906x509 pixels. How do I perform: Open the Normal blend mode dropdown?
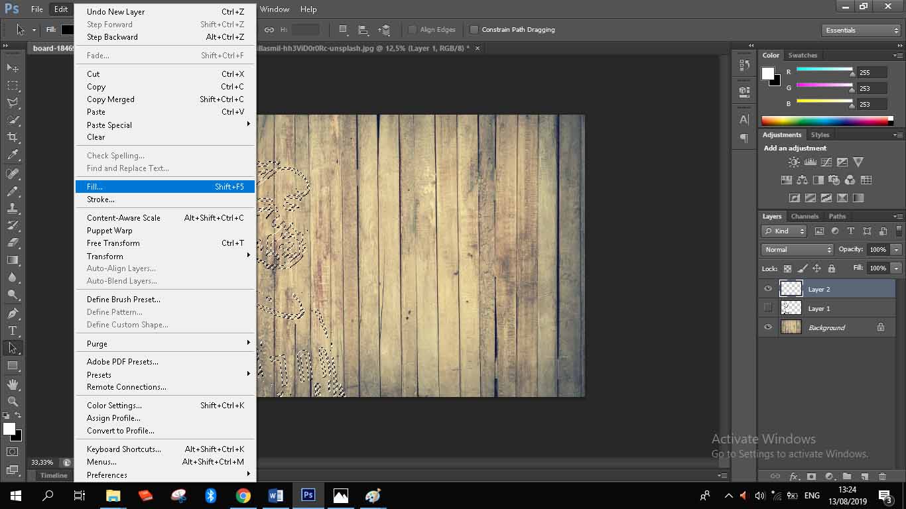click(x=797, y=250)
